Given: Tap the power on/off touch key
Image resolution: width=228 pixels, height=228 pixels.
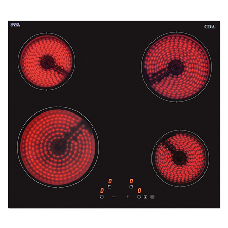Looking at the screenshot, I should [145, 197].
